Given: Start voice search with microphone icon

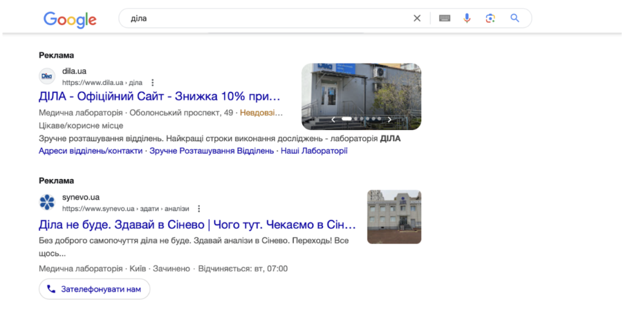Looking at the screenshot, I should click(x=467, y=18).
